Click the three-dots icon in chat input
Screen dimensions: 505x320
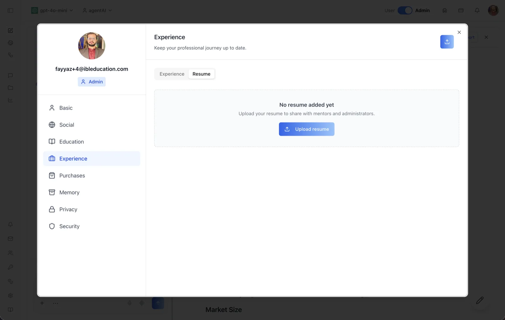coord(56,303)
